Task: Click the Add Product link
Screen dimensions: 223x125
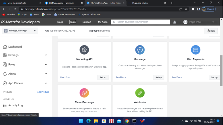Action: [x=43, y=92]
